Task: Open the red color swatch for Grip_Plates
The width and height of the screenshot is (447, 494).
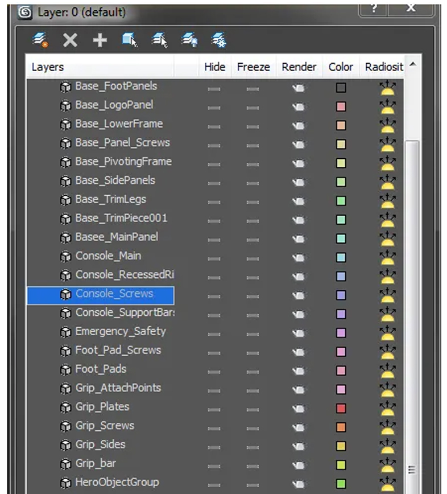Action: (341, 408)
